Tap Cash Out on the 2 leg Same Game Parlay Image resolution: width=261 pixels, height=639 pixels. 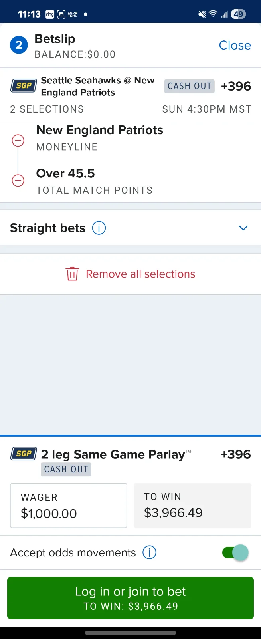click(x=66, y=469)
